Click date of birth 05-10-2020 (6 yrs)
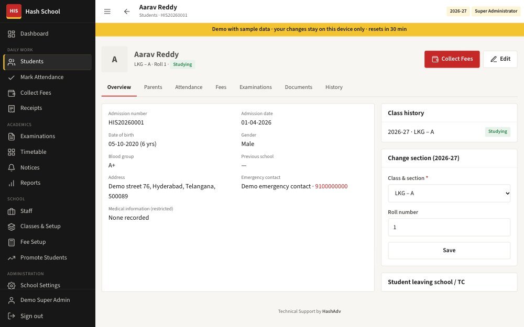This screenshot has height=327, width=524. click(x=133, y=144)
